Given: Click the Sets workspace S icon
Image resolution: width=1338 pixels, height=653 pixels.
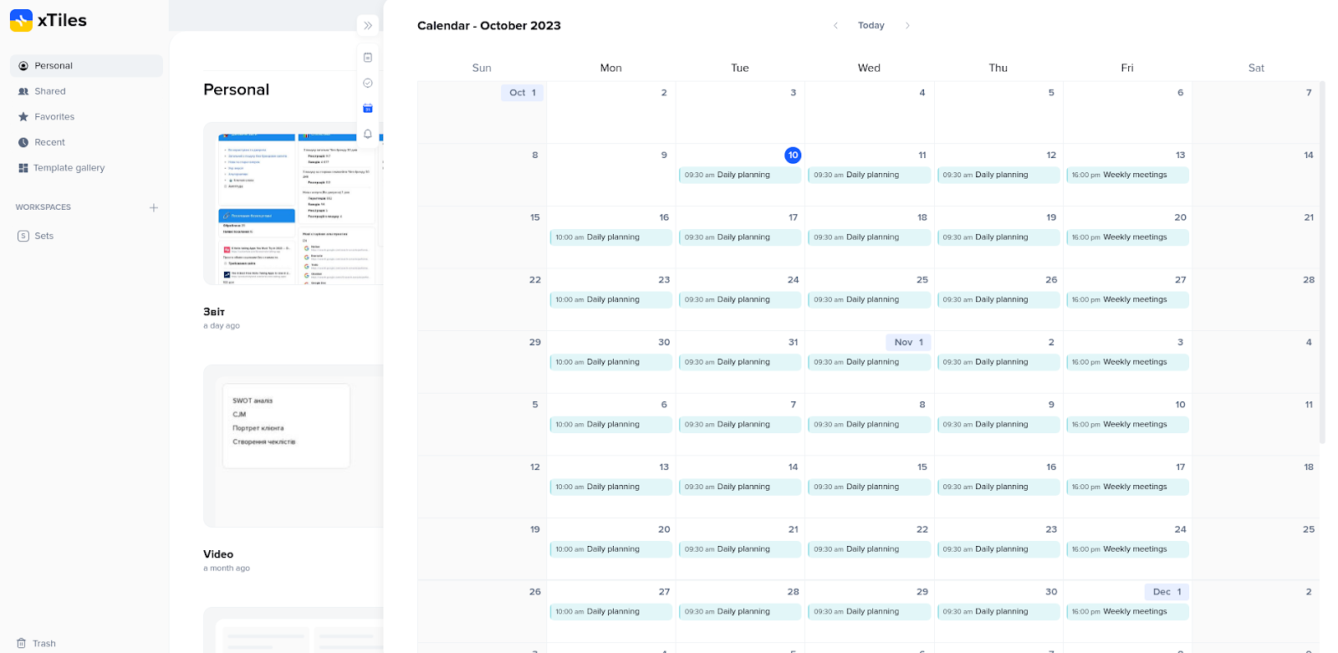Looking at the screenshot, I should [x=23, y=236].
